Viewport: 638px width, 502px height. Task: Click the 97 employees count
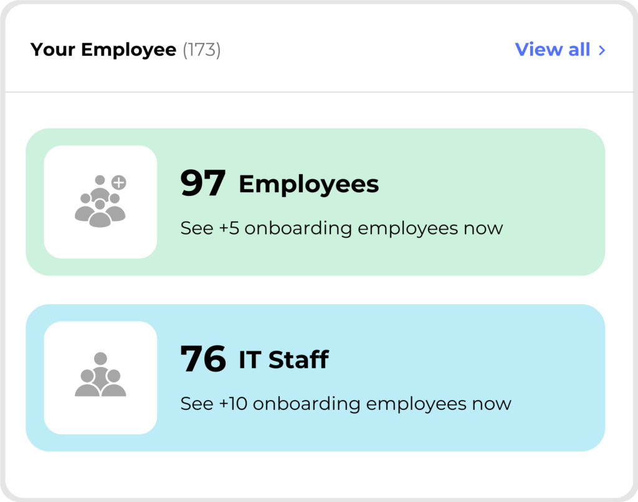tap(202, 184)
